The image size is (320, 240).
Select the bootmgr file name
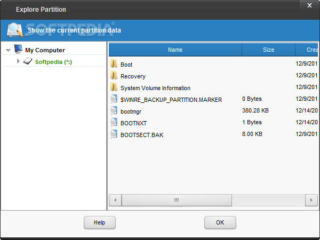click(x=131, y=111)
